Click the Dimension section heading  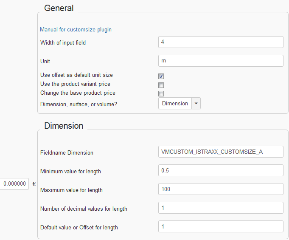64,126
